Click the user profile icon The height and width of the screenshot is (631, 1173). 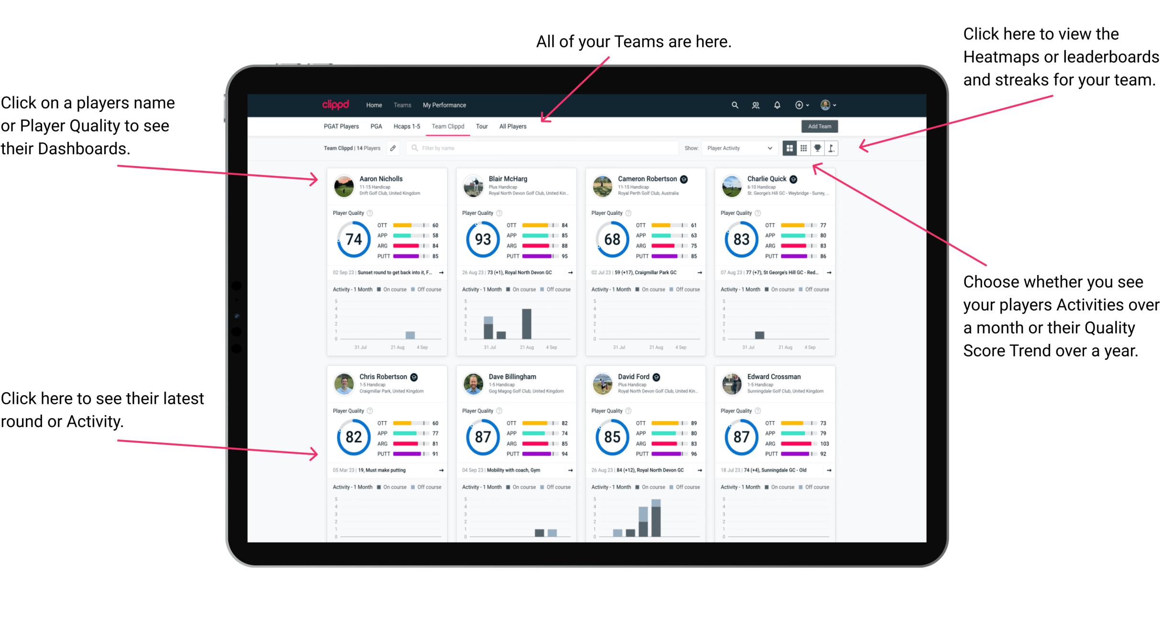click(825, 105)
